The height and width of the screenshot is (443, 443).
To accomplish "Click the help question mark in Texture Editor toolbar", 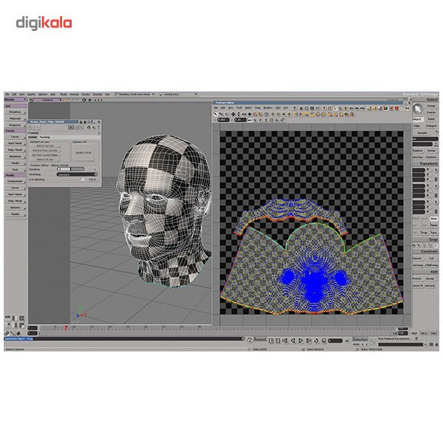I will pyautogui.click(x=295, y=109).
